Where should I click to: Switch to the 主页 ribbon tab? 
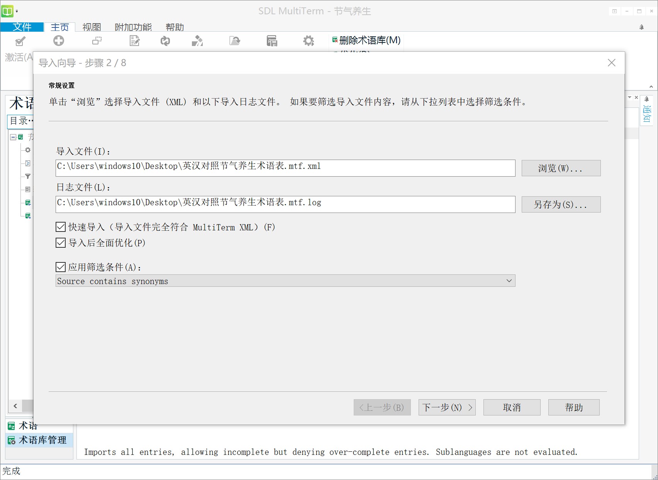[x=60, y=27]
